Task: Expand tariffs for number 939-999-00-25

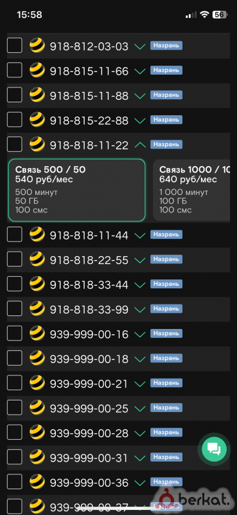Action: pos(140,408)
